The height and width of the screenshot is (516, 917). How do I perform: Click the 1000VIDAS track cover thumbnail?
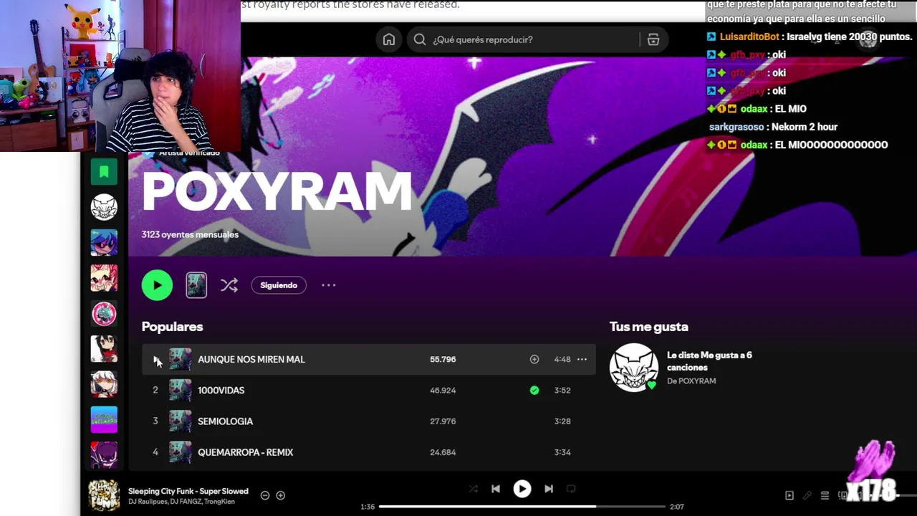click(x=180, y=390)
